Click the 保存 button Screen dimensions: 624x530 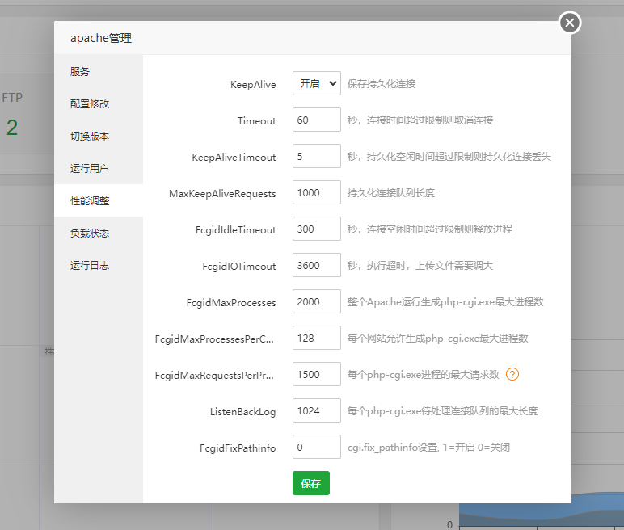(x=310, y=483)
